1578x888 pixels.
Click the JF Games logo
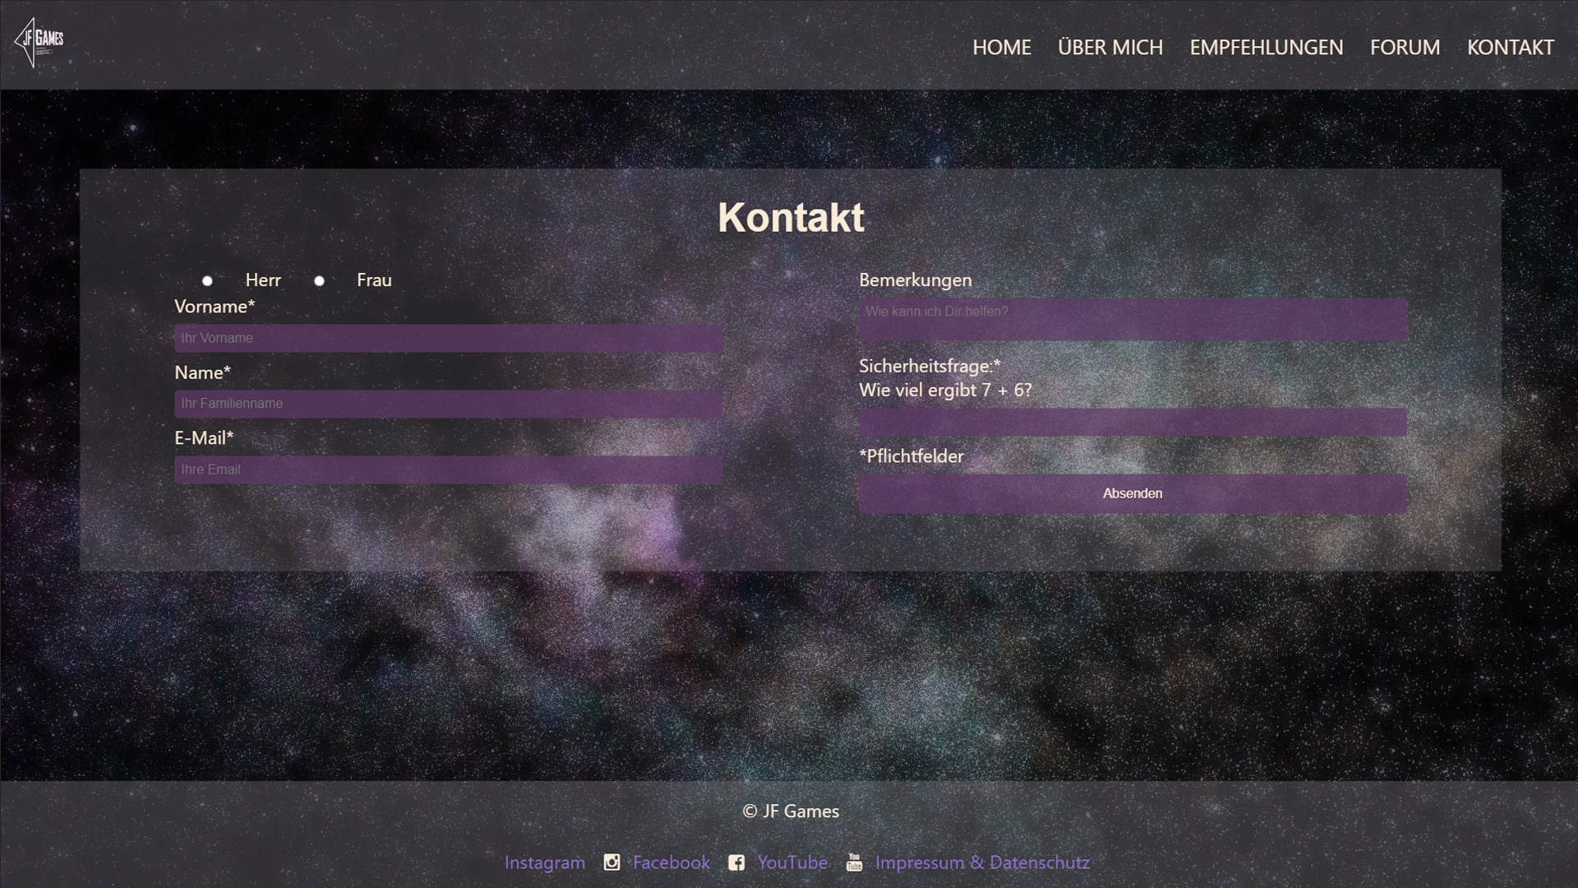point(39,43)
